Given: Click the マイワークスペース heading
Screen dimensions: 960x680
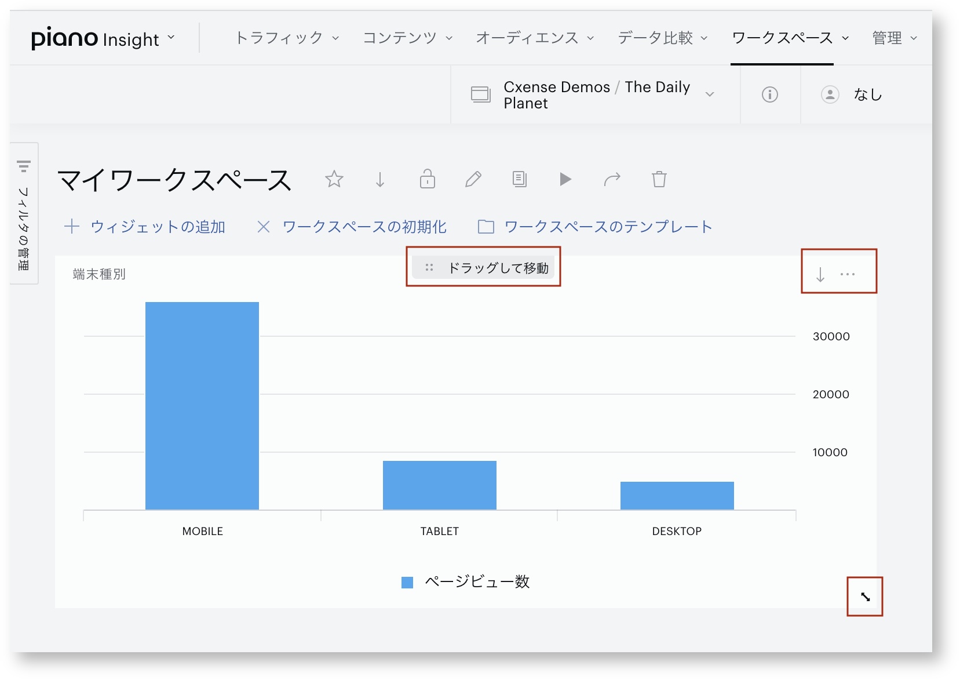Looking at the screenshot, I should tap(174, 180).
